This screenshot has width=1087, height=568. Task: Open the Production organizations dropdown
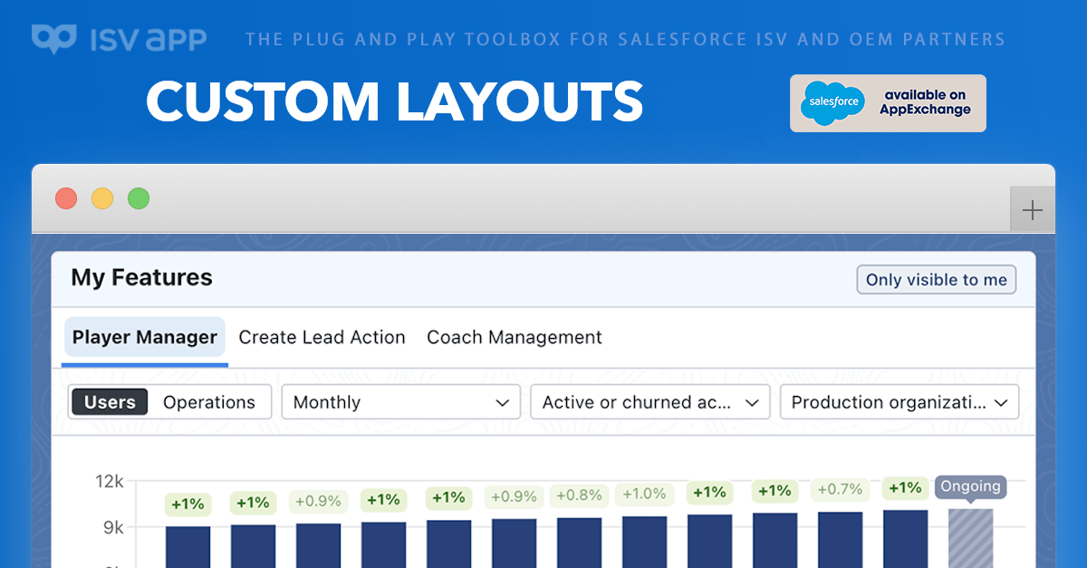point(899,402)
